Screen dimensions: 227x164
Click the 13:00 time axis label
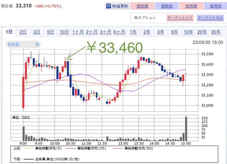tap(123, 143)
